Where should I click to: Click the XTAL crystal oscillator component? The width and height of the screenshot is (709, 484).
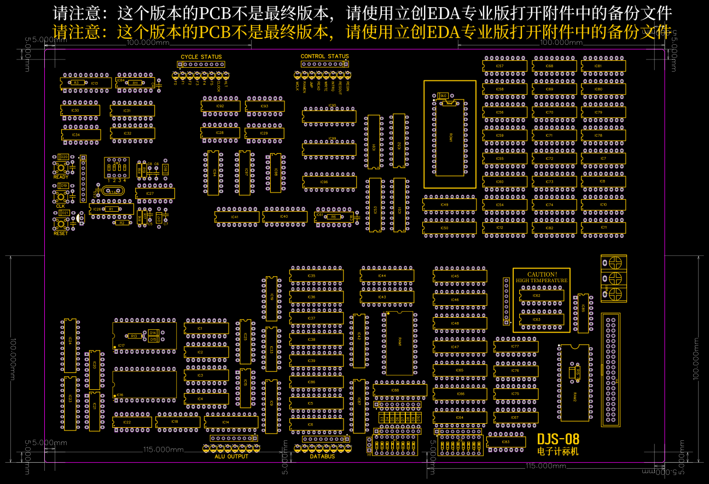(x=114, y=192)
